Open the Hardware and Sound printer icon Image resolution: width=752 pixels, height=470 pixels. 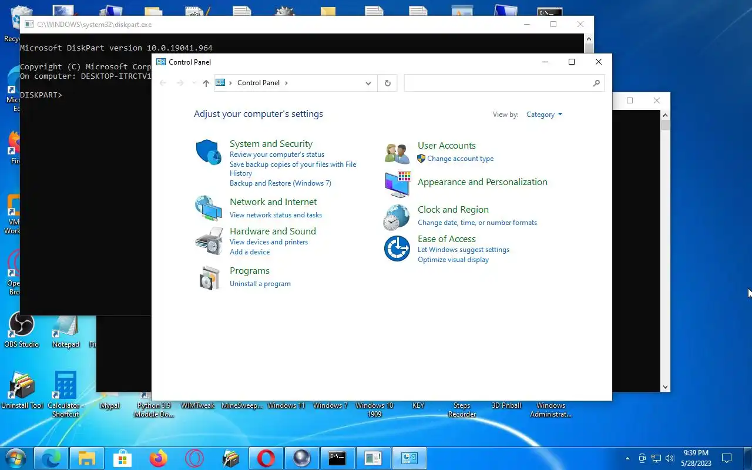(209, 240)
